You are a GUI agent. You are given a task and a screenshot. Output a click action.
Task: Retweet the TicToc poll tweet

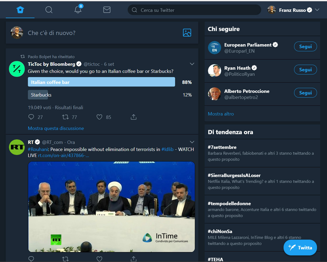coord(65,117)
